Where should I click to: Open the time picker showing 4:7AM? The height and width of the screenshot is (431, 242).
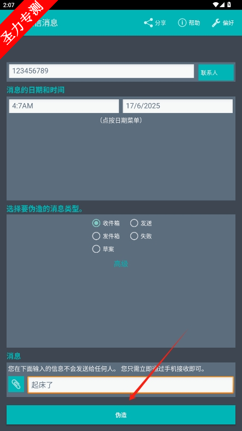point(64,106)
